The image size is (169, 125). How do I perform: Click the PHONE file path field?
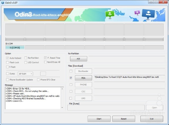129,85
